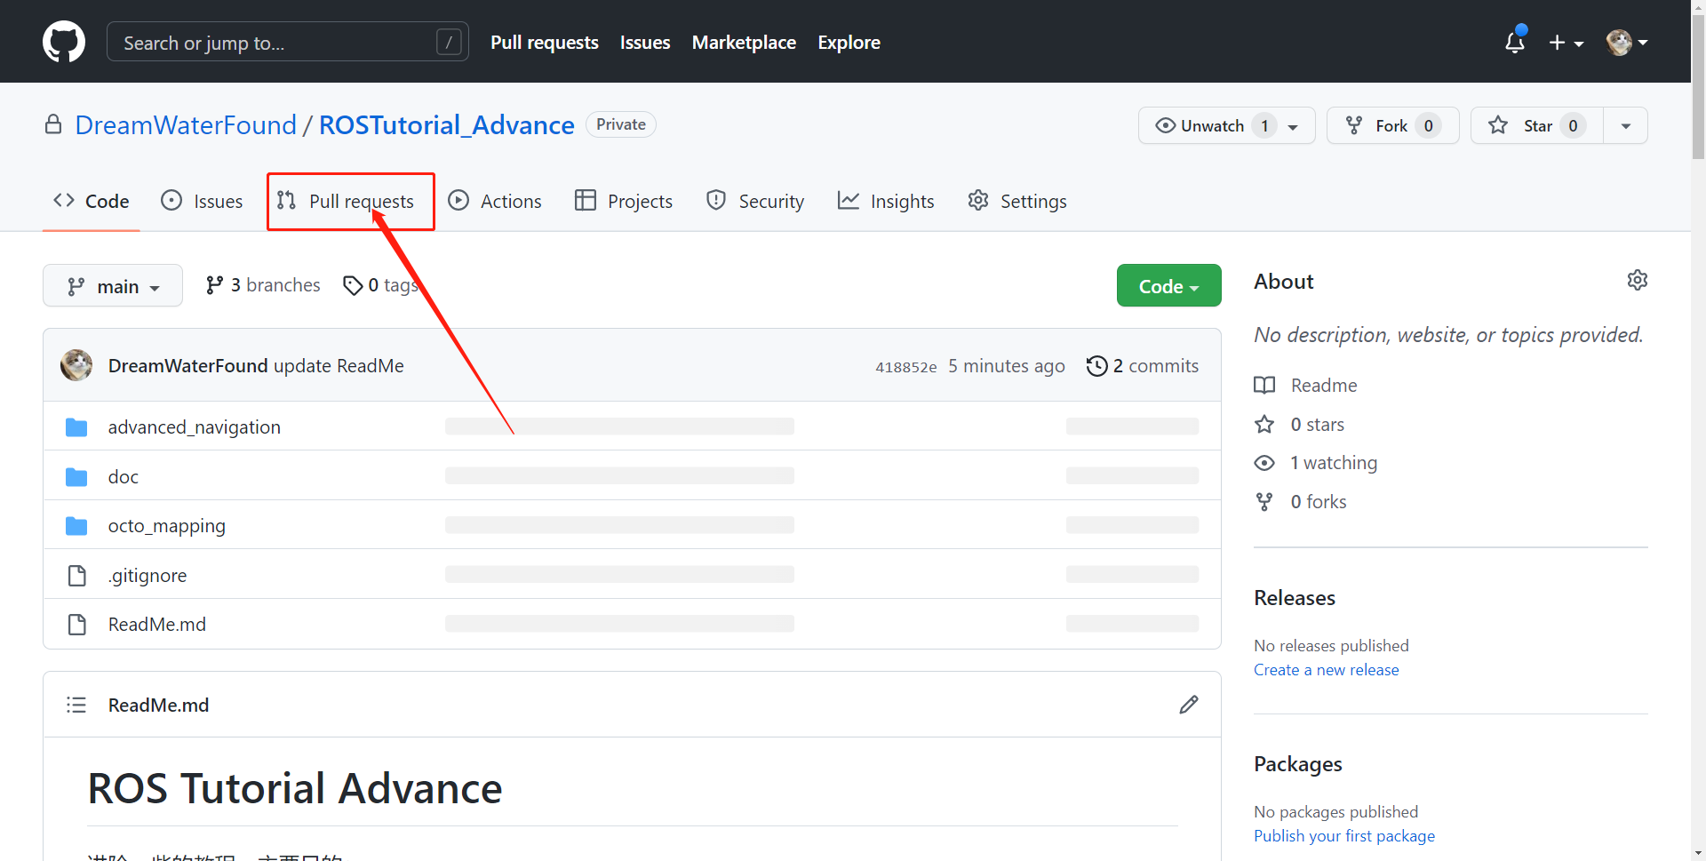Switch to the Security tab
The image size is (1706, 861).
[x=755, y=201]
